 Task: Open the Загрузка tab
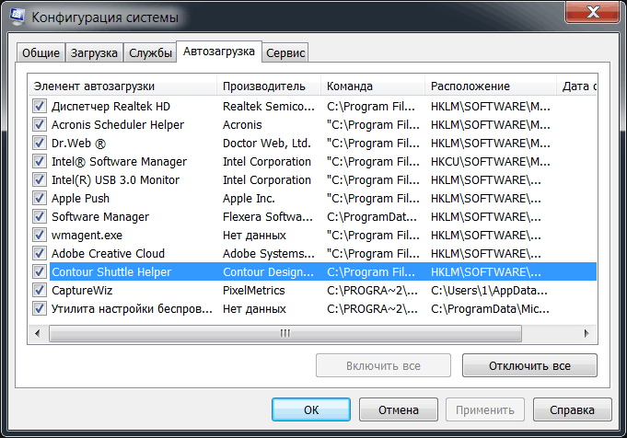[x=94, y=52]
